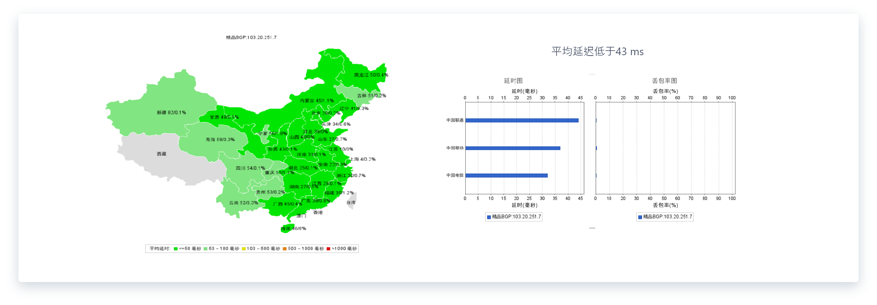
Task: Click the 延时图 chart title
Action: coord(513,81)
